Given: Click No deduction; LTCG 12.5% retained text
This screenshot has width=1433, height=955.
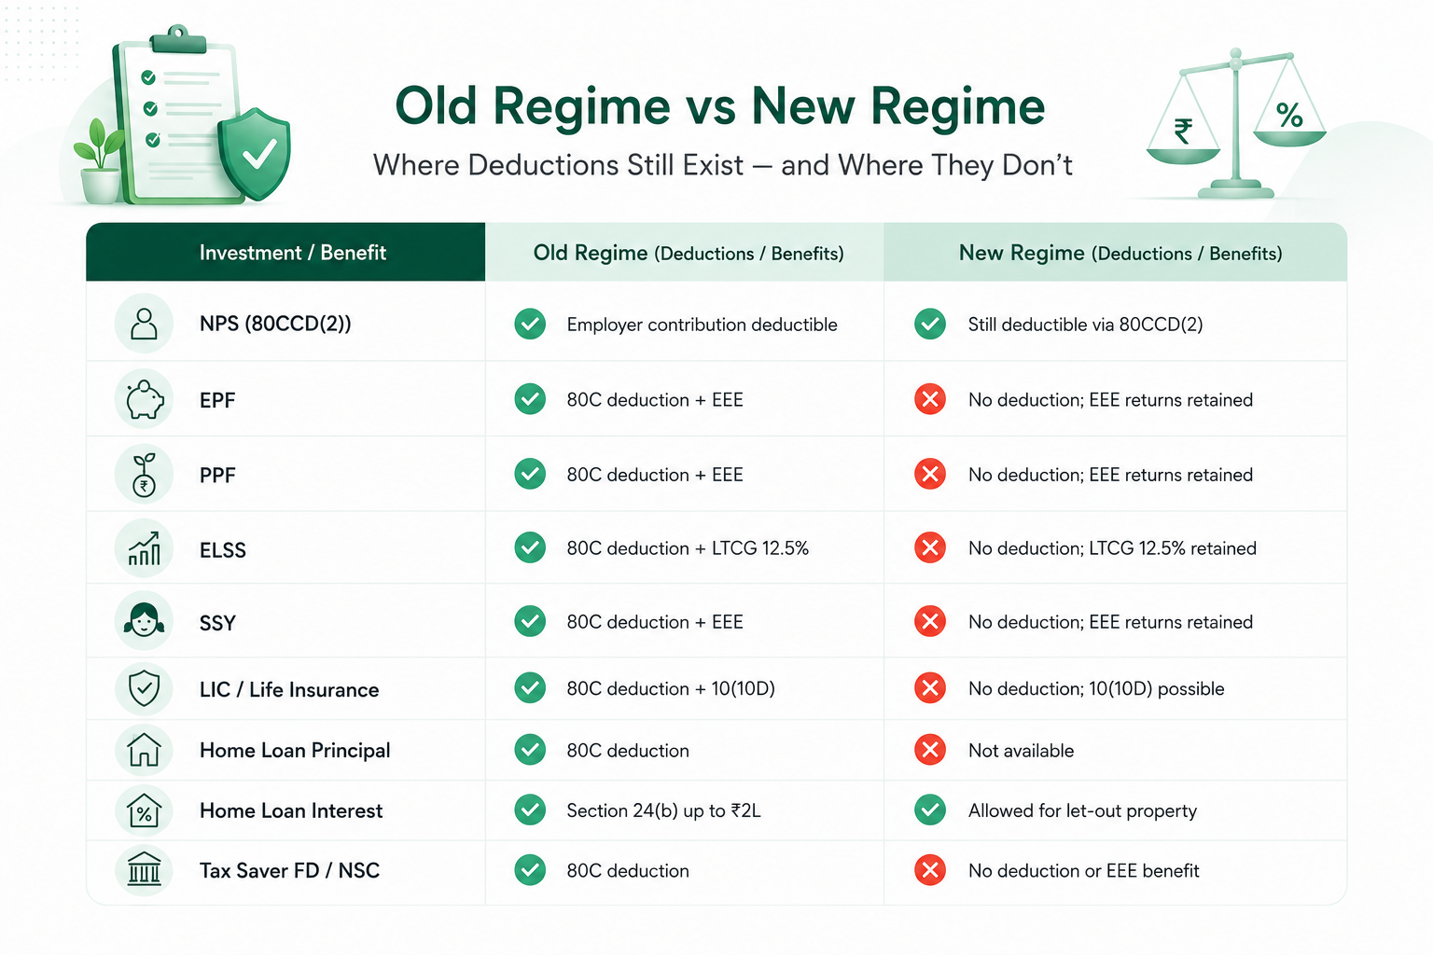Looking at the screenshot, I should pyautogui.click(x=1112, y=548).
